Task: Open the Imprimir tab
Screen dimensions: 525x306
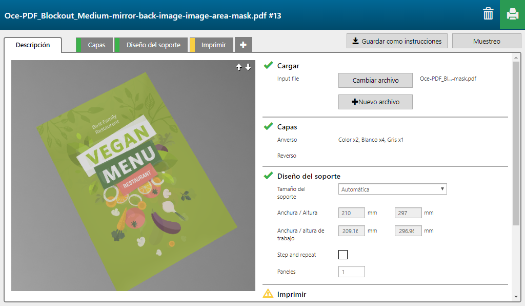Action: 211,45
